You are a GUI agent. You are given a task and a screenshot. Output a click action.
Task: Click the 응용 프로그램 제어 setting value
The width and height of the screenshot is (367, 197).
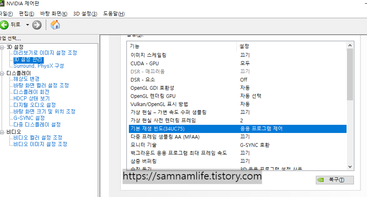point(261,128)
